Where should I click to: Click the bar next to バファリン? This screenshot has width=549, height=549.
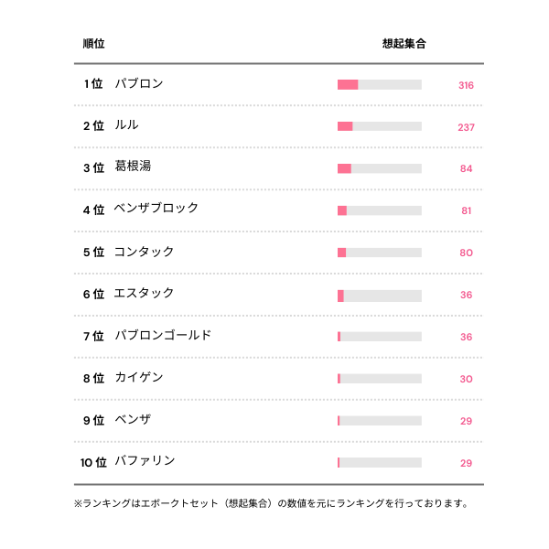(379, 462)
